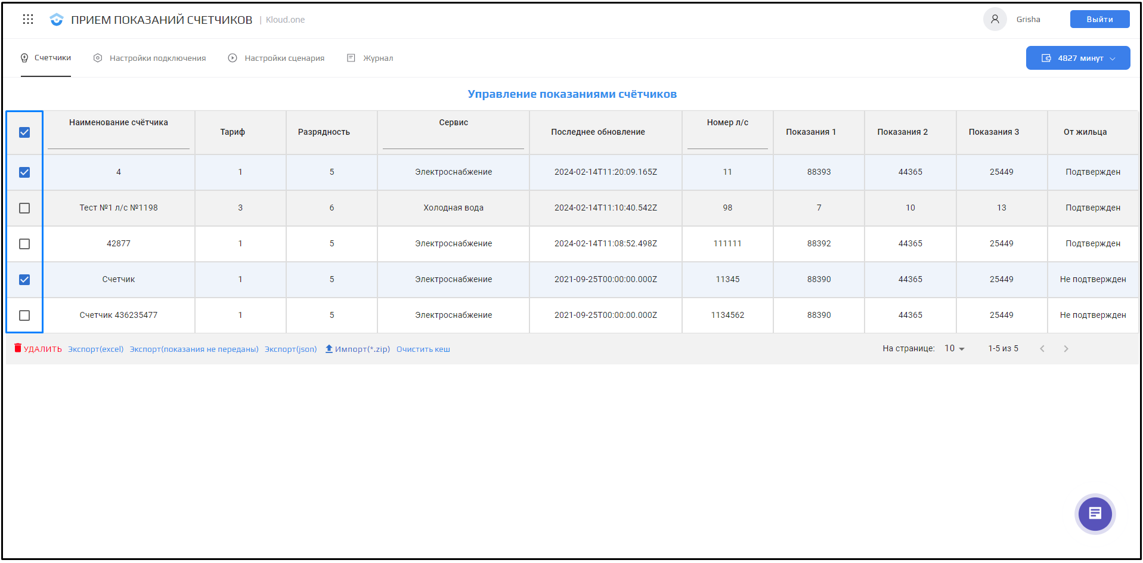Click meter name Счетчик 436235477
Image resolution: width=1143 pixels, height=563 pixels.
pos(119,315)
